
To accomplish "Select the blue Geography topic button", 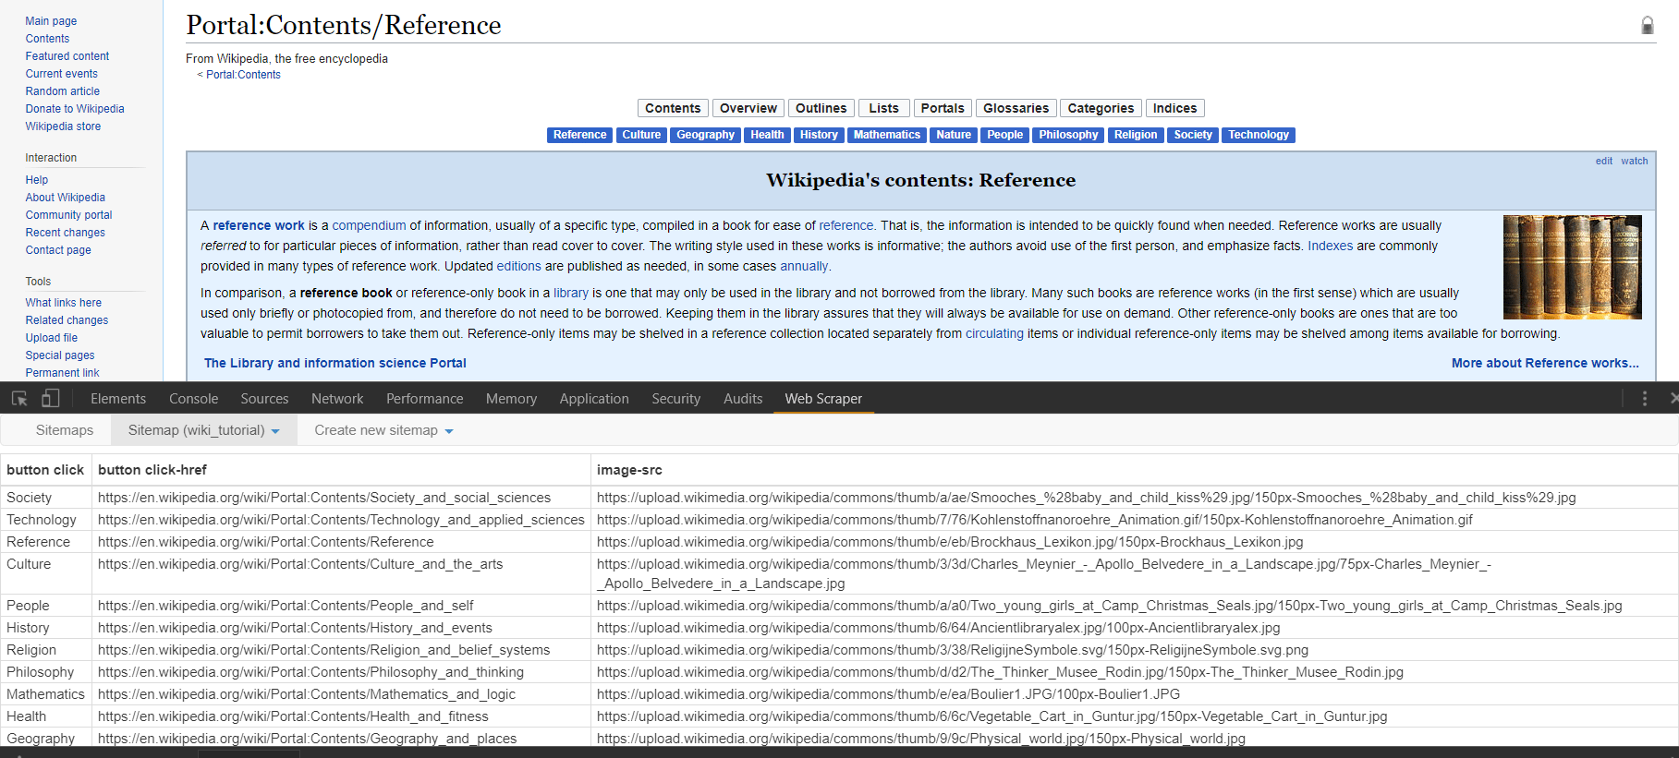I will pos(705,135).
